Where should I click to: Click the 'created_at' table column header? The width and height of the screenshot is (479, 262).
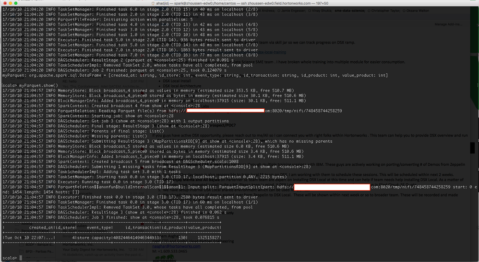pyautogui.click(x=41, y=228)
